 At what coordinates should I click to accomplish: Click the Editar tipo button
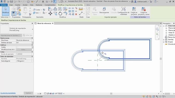(x=27, y=35)
